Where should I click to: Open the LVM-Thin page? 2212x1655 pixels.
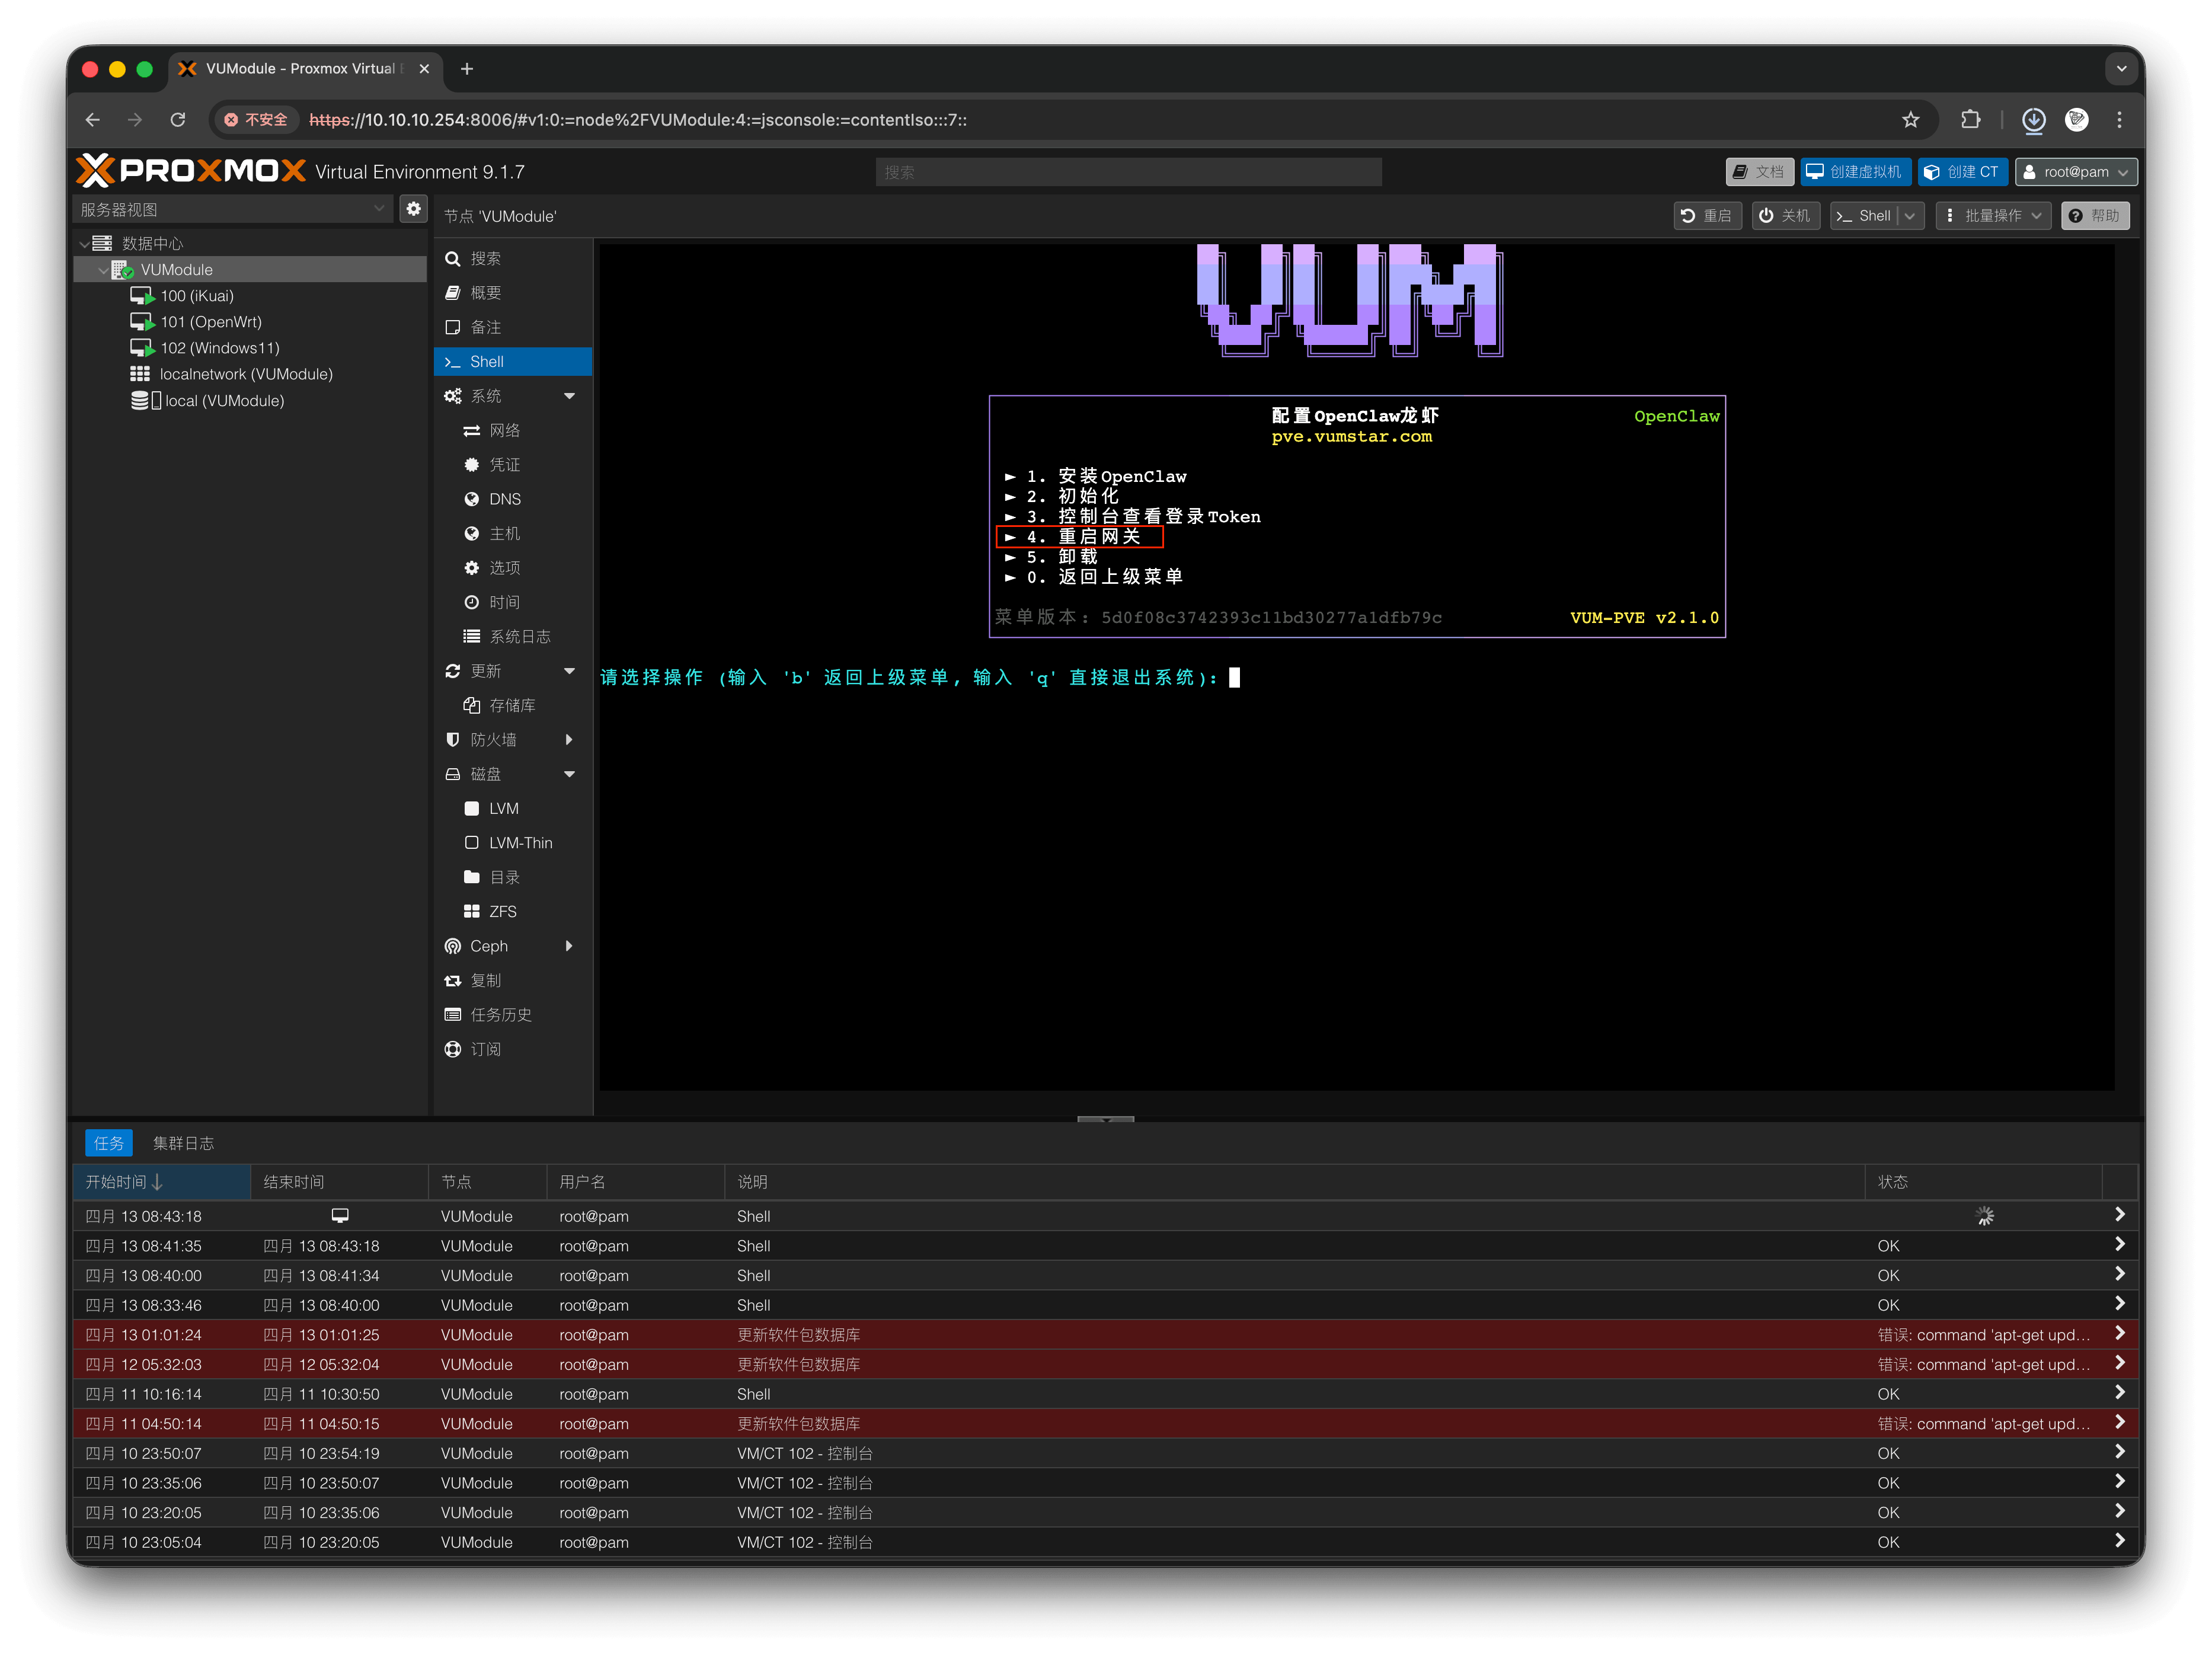[513, 843]
